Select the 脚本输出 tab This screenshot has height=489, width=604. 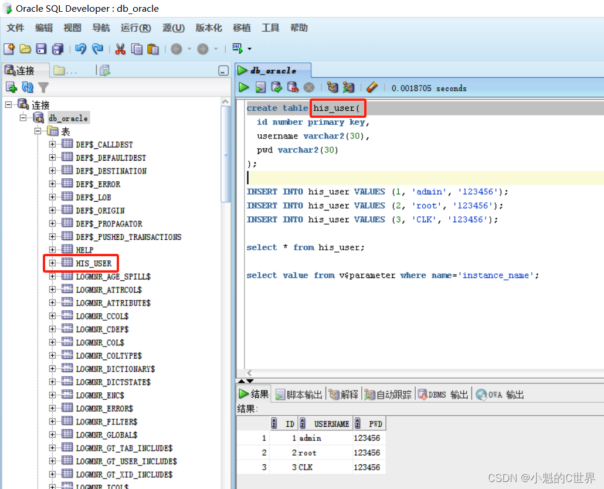pos(298,394)
